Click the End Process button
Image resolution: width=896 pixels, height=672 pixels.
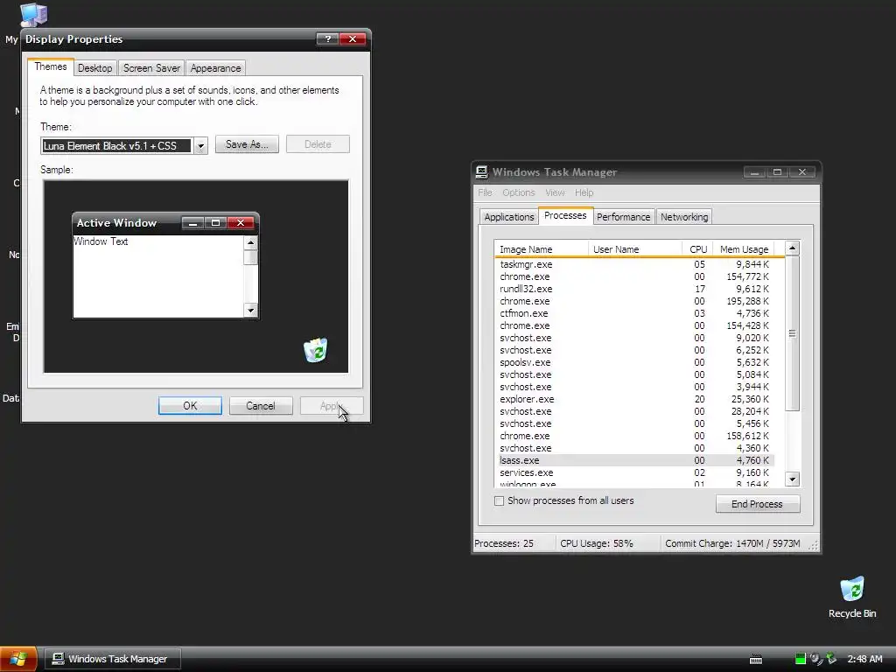pyautogui.click(x=757, y=504)
